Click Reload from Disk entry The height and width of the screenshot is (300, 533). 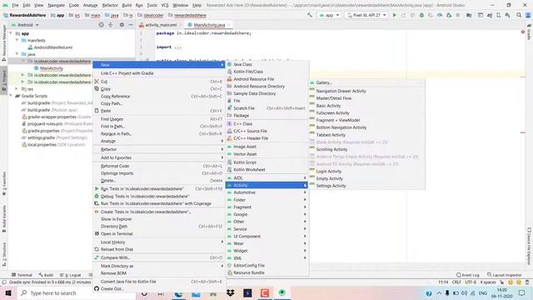pos(117,249)
